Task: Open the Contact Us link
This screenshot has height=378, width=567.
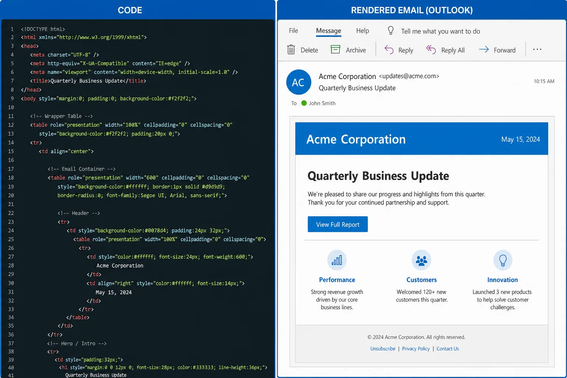Action: (x=448, y=348)
